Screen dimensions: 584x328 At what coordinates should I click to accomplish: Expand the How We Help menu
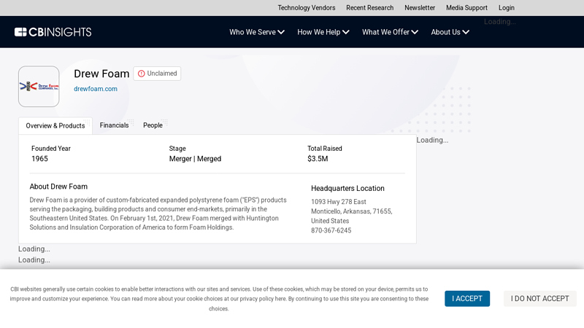(x=323, y=32)
